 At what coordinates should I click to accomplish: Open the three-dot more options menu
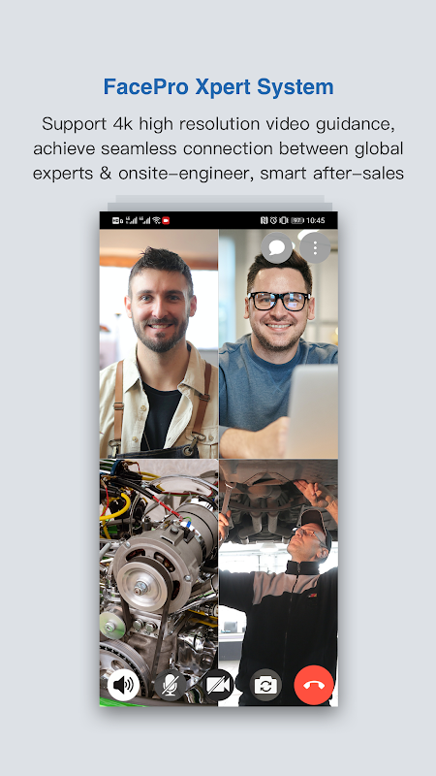[x=315, y=247]
